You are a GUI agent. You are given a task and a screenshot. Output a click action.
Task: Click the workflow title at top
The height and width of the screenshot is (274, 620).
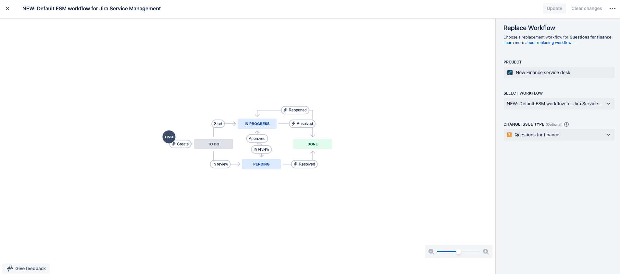[x=92, y=8]
